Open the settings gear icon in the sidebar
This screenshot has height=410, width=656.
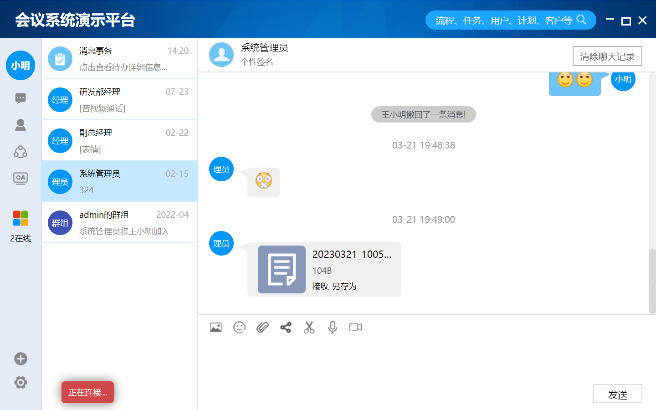[20, 383]
